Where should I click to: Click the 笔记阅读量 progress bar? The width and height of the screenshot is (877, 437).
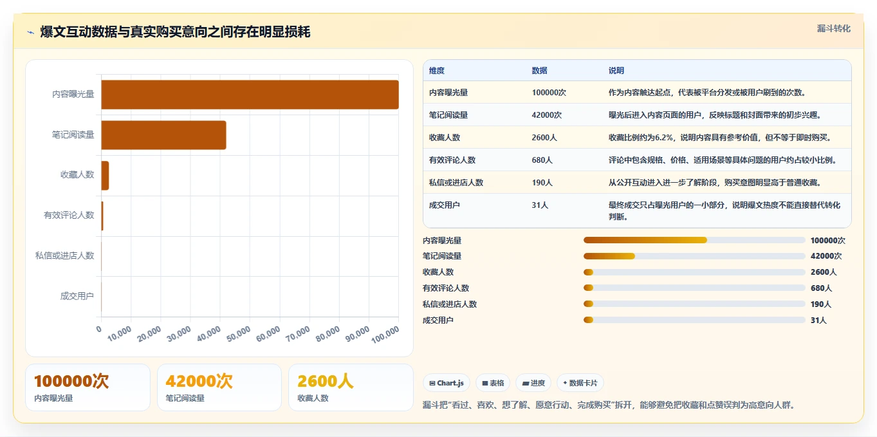tap(694, 256)
